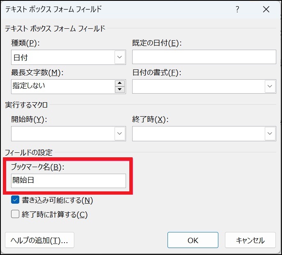
Task: Click the 種類(P) label text
Action: 25,43
